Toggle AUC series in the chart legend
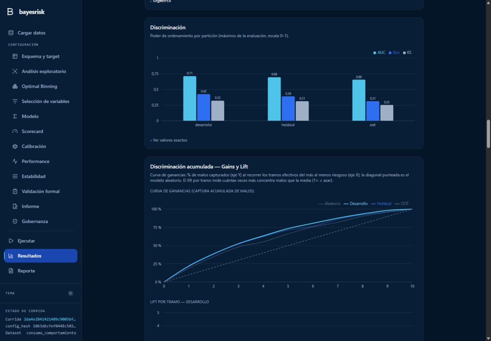This screenshot has width=491, height=341. (x=379, y=53)
